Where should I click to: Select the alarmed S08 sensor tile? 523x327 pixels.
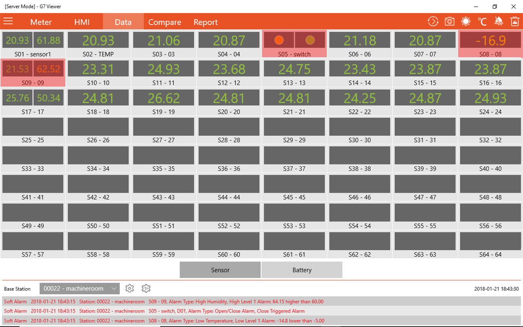[490, 44]
